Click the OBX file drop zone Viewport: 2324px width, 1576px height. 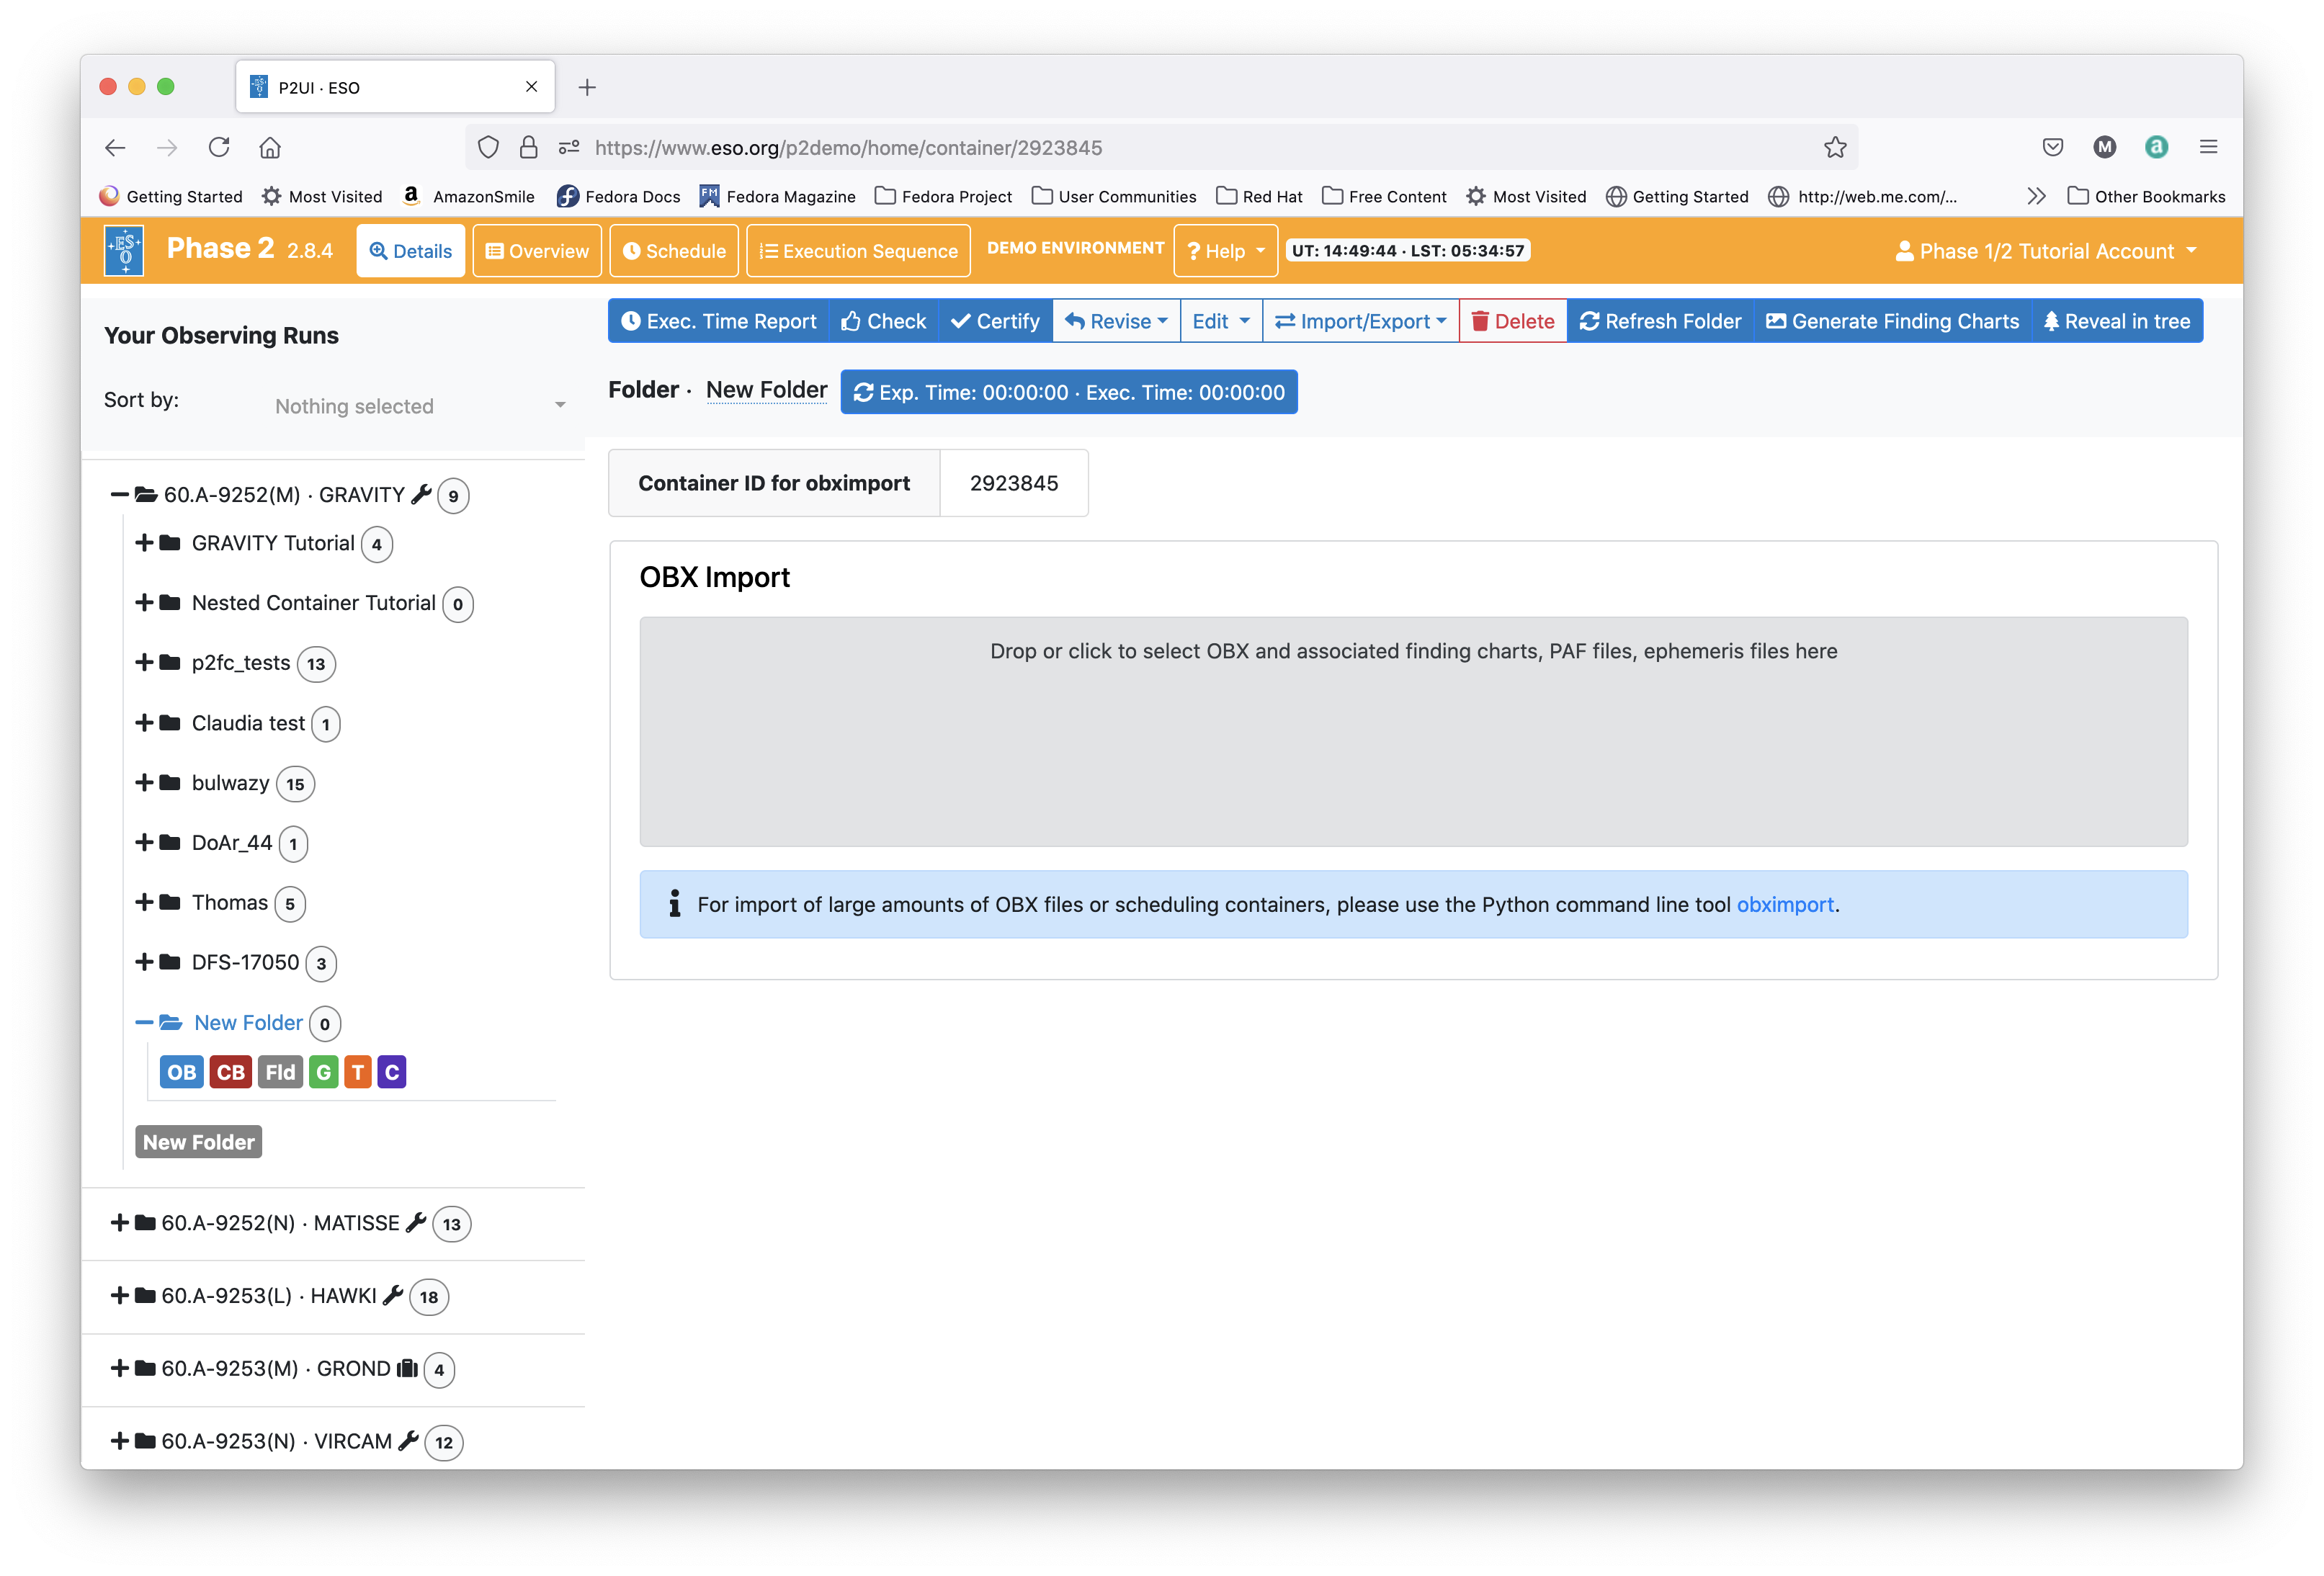point(1413,731)
